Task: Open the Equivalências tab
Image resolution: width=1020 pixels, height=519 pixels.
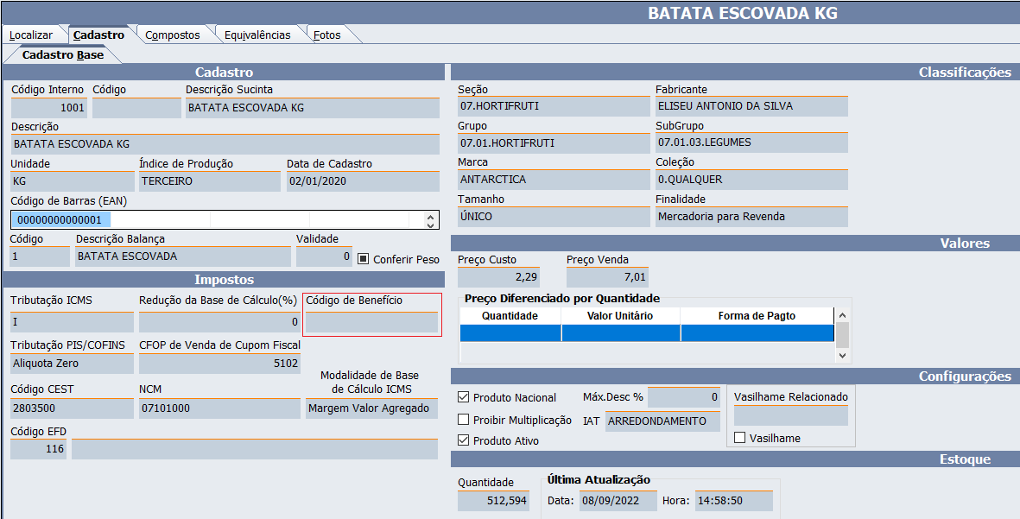Action: point(257,35)
